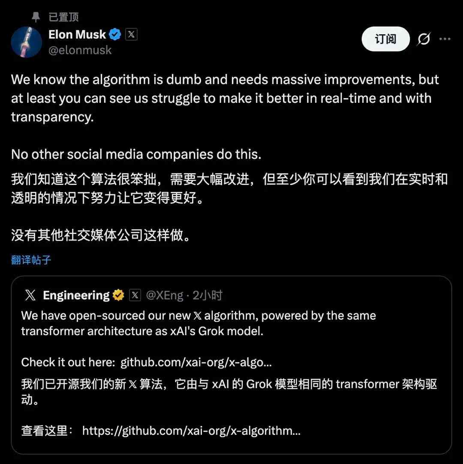Click the X square badge beside Engineering's checkmark
Viewport: 463px width, 464px height.
pos(135,295)
